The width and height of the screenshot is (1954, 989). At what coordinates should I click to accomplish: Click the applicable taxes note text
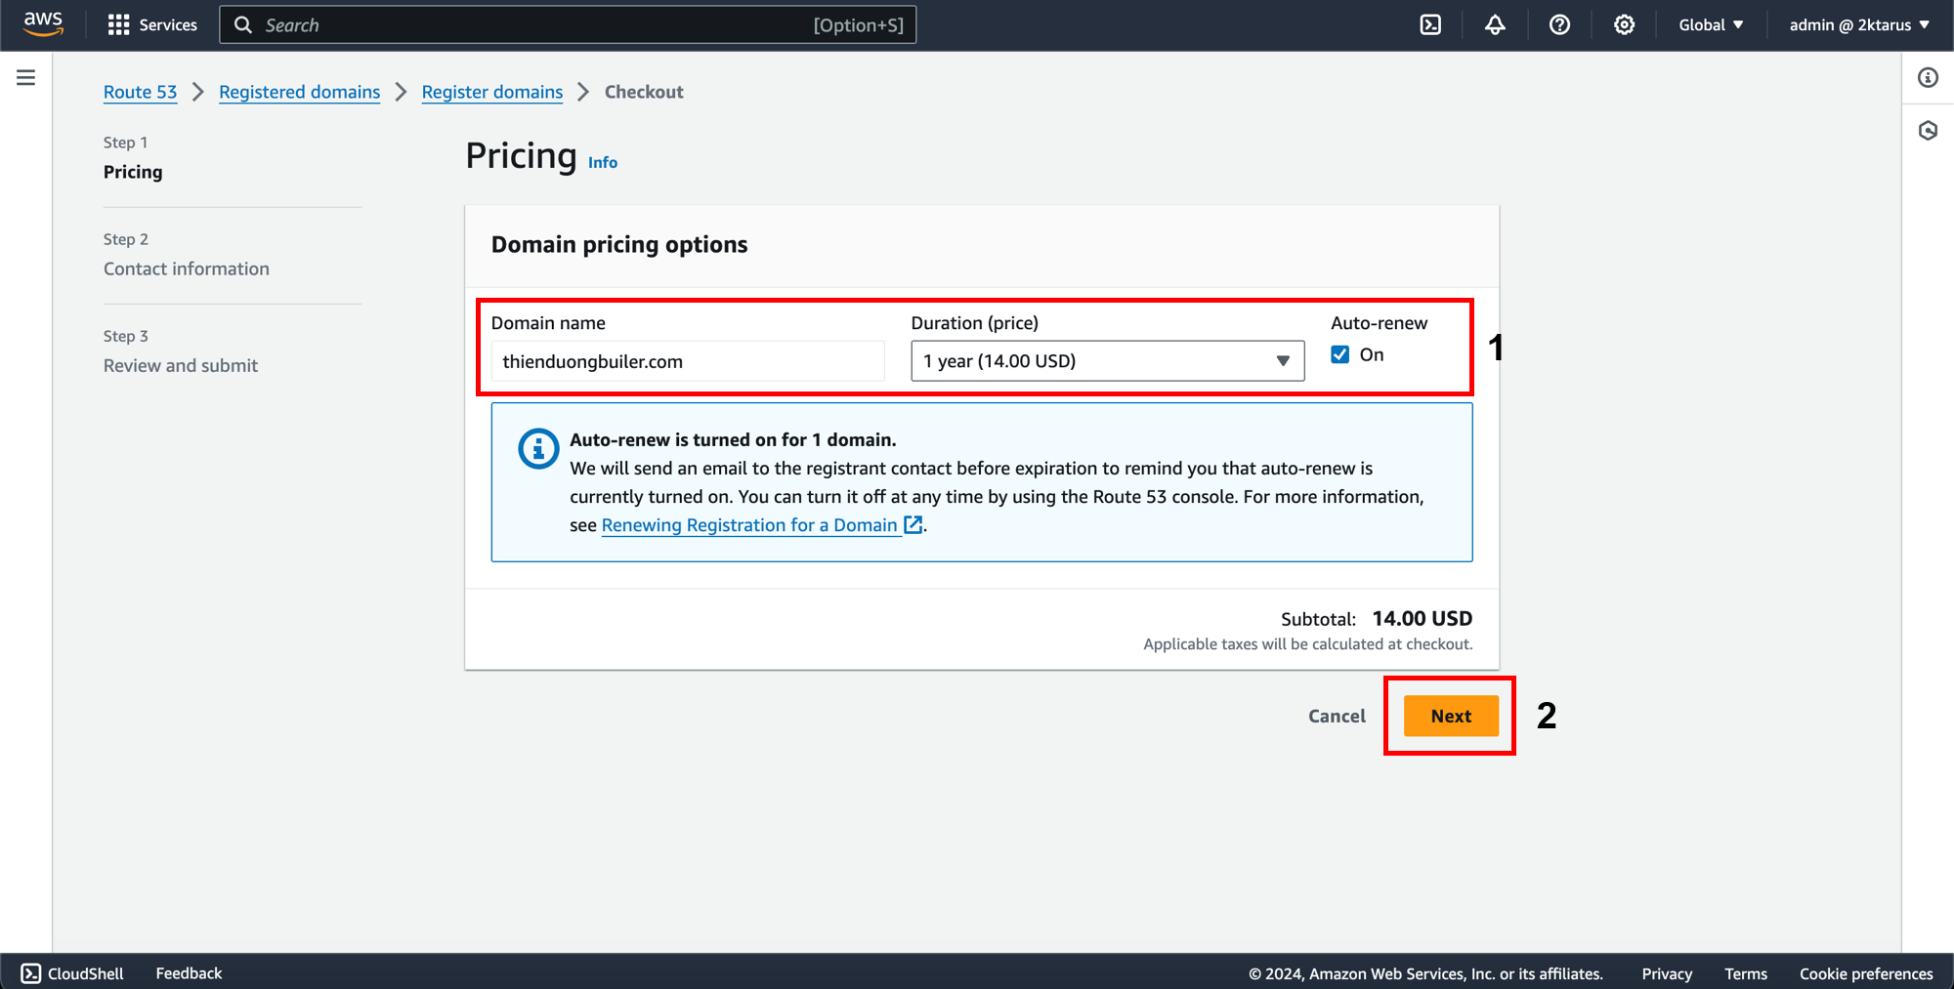click(1308, 644)
